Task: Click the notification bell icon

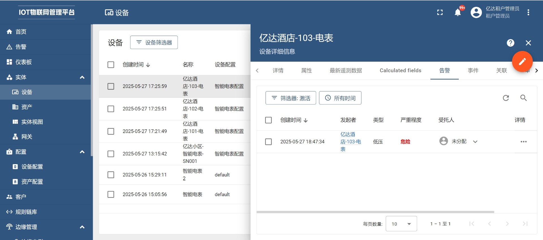Action: tap(458, 12)
